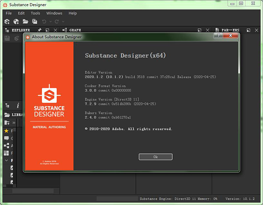Select the Favorites star library category
Screen dimensions: 263x205
7,131
